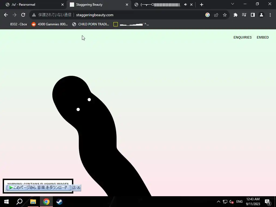Viewport: 276px width, 207px height.
Task: Bookmark this page with the star icon
Action: [x=225, y=15]
